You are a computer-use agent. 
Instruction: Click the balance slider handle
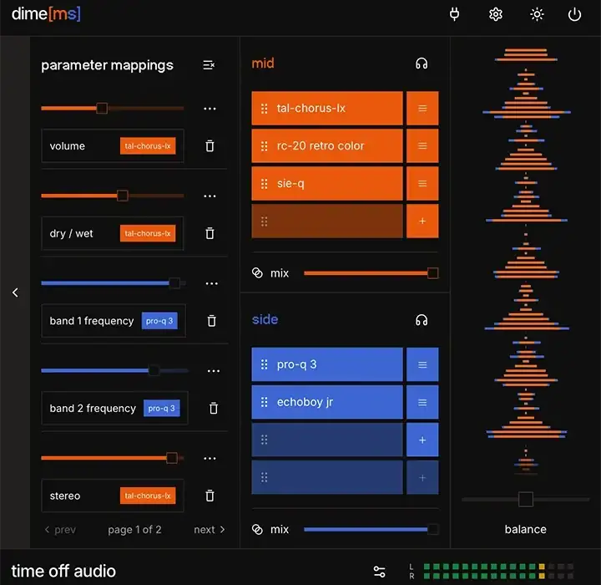pyautogui.click(x=526, y=500)
